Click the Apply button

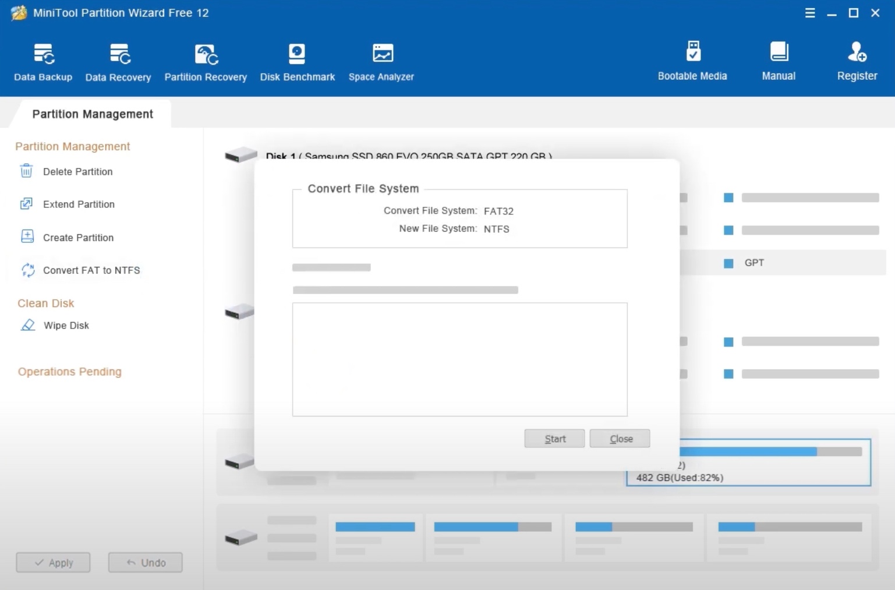53,563
